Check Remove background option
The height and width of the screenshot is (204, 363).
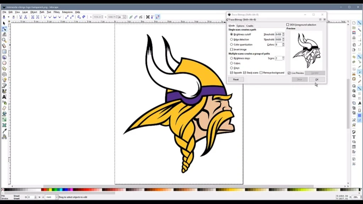261,73
